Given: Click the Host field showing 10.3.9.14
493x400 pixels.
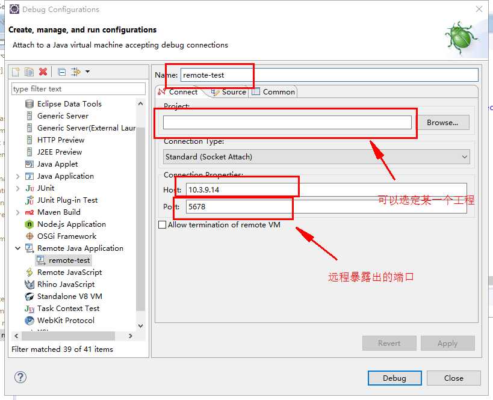Looking at the screenshot, I should pos(326,190).
